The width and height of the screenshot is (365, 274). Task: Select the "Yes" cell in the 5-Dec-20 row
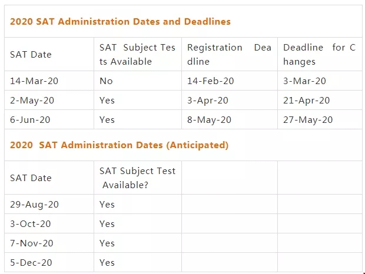(x=107, y=262)
